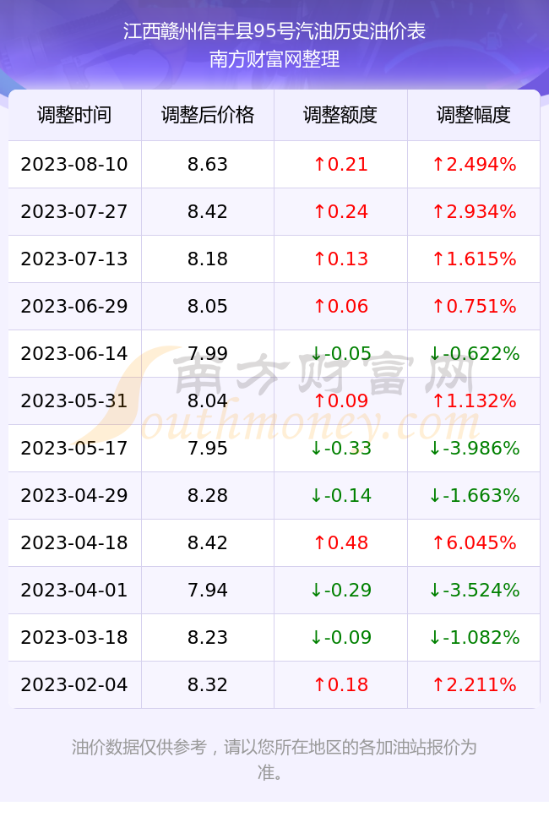Click the ↓-1.663% percentage cell
Screen dimensions: 549x828
pyautogui.click(x=474, y=495)
